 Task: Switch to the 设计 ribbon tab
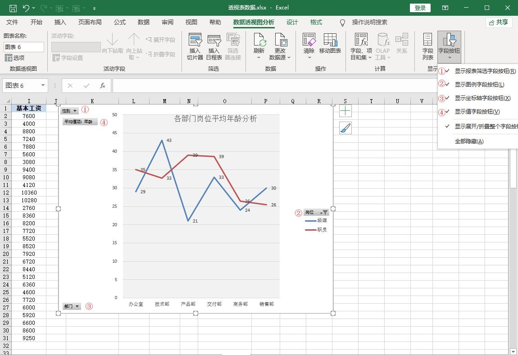point(292,22)
